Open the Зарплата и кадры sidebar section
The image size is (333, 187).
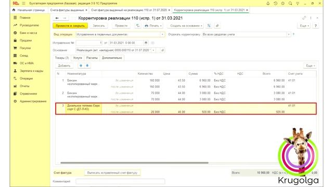[31, 71]
